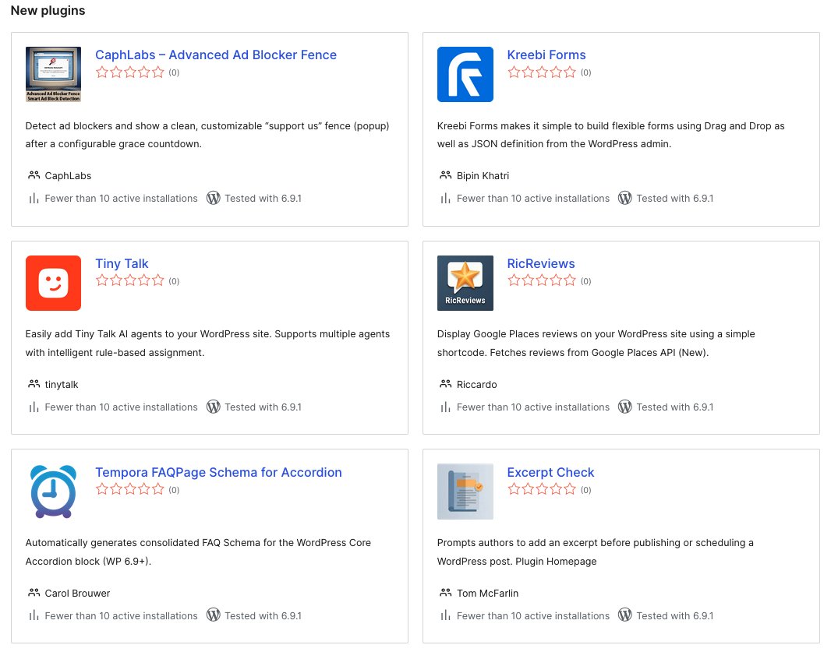Click the "(0)" rating count in CaphLabs card
The width and height of the screenshot is (831, 652).
pos(174,72)
